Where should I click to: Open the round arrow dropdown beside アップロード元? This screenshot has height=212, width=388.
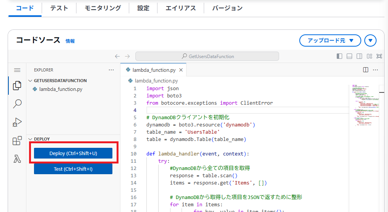pyautogui.click(x=370, y=40)
